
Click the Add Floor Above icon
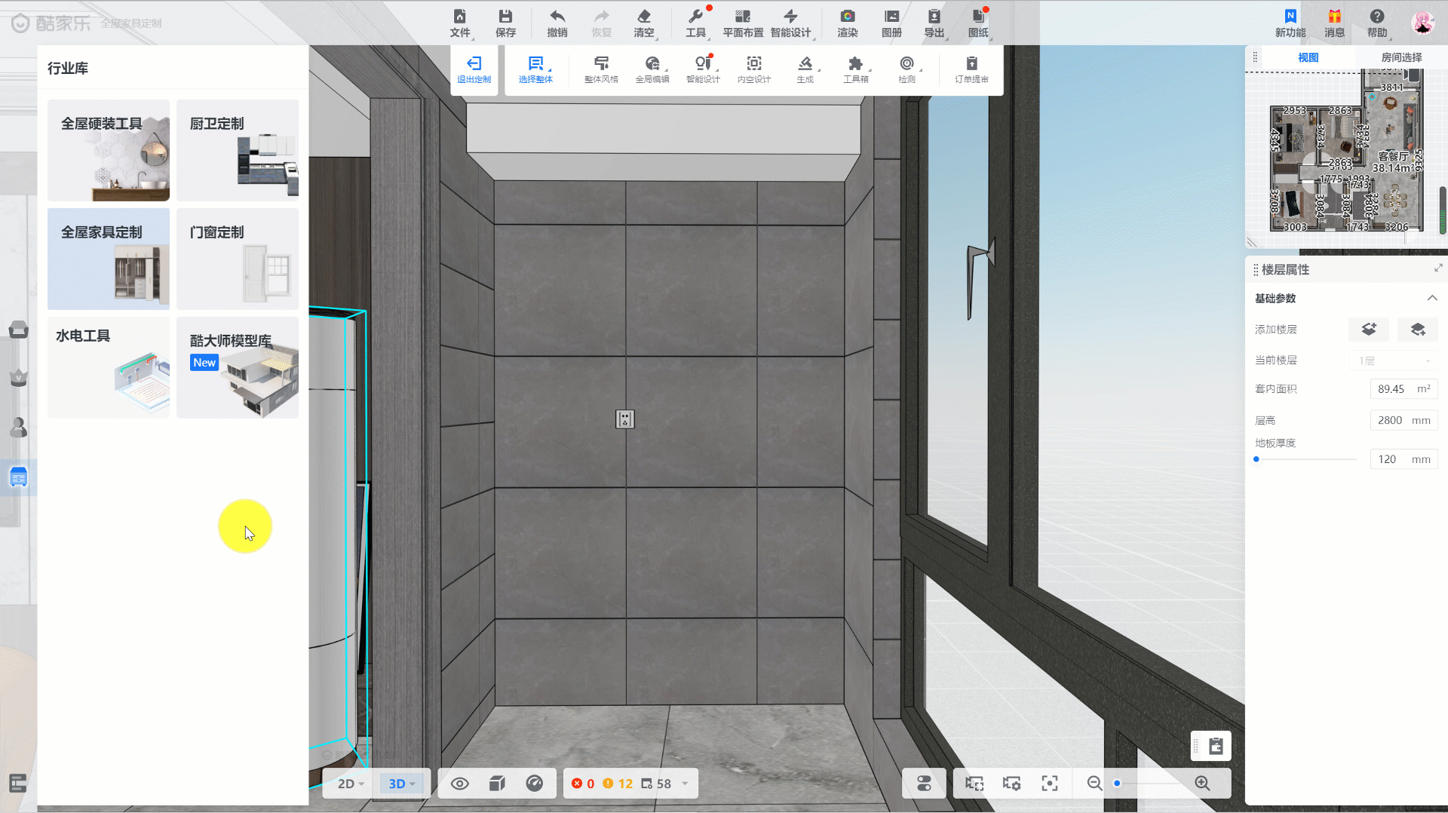[1368, 330]
